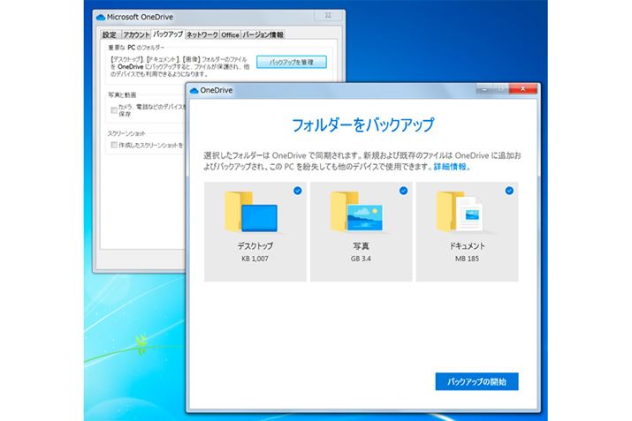Click the 写真 folder icon
The width and height of the screenshot is (632, 421).
click(356, 212)
